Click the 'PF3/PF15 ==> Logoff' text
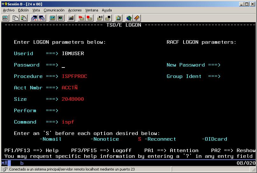Image resolution: width=257 pixels, height=173 pixels. tap(101, 151)
